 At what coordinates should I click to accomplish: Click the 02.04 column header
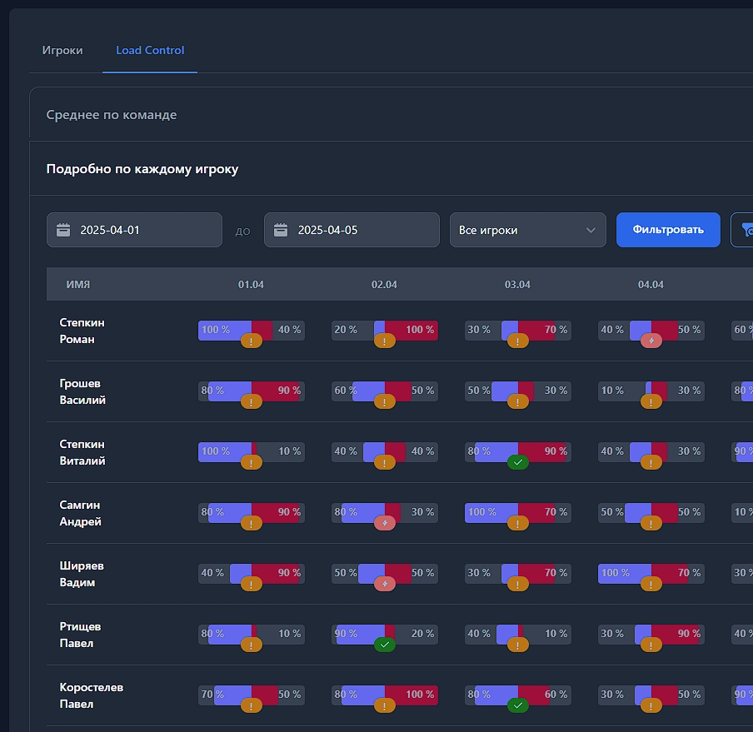[x=384, y=285]
